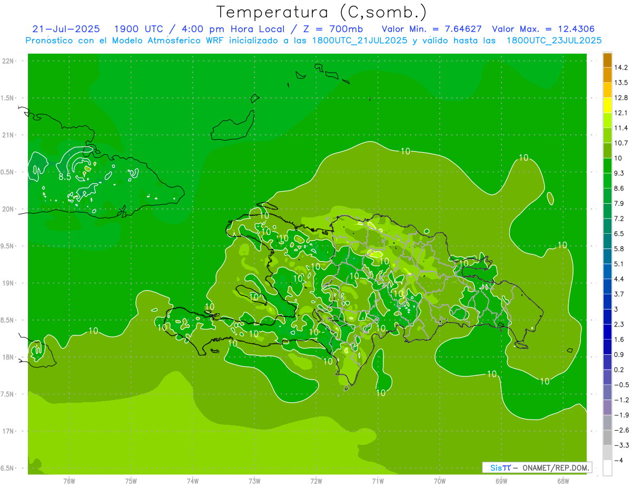Click the legend value "0.9"
632x488 pixels.
[620, 354]
